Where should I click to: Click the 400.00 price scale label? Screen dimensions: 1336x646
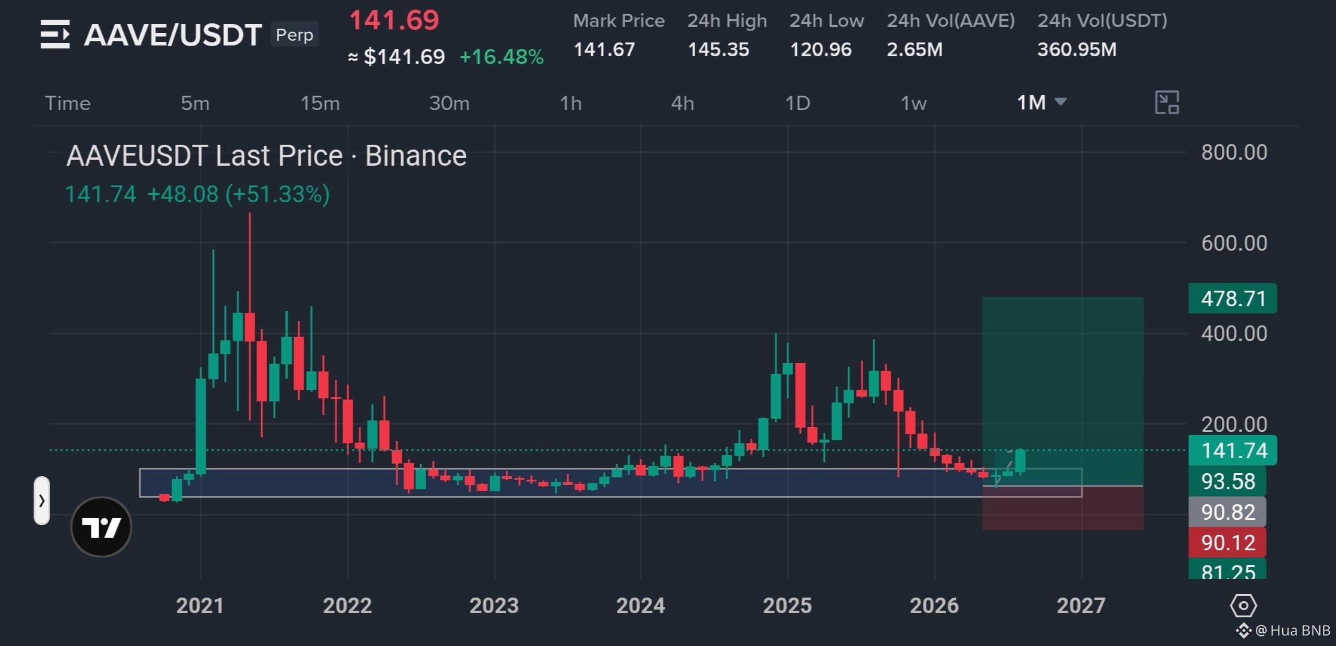(x=1234, y=334)
